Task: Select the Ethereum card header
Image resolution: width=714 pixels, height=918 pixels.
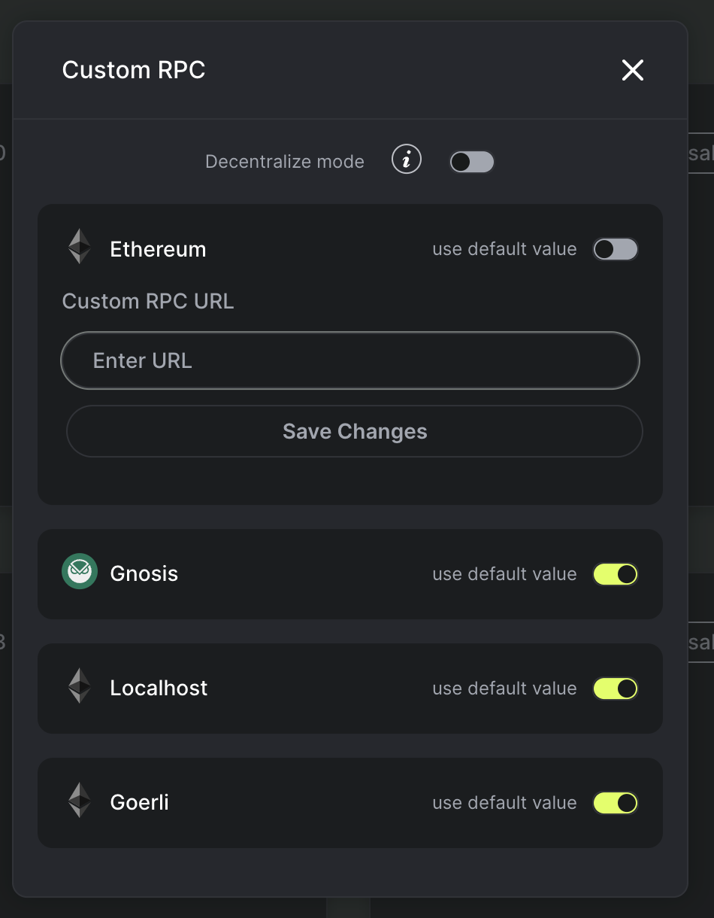Action: click(x=157, y=248)
